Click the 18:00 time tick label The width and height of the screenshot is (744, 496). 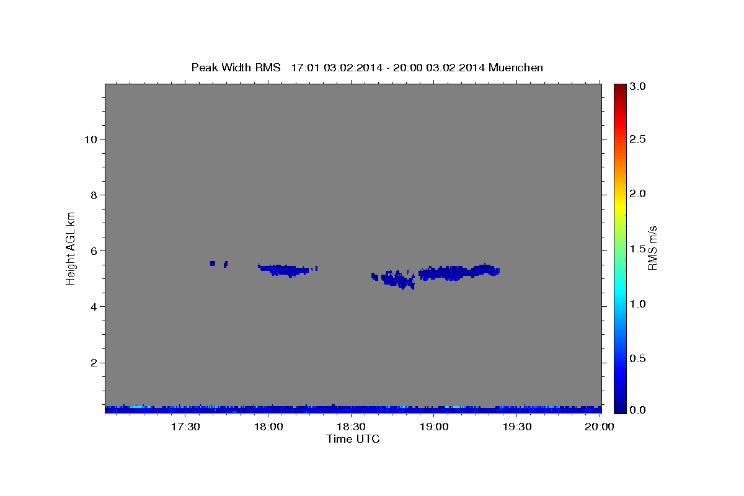tap(268, 427)
